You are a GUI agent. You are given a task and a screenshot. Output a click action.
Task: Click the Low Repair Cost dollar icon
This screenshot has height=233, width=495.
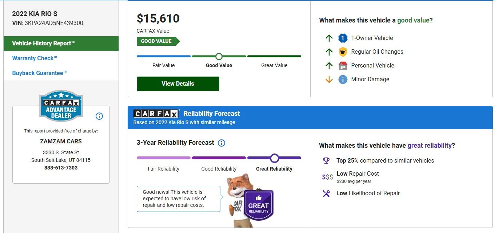(327, 177)
